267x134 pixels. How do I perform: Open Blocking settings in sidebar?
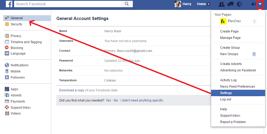(17, 48)
